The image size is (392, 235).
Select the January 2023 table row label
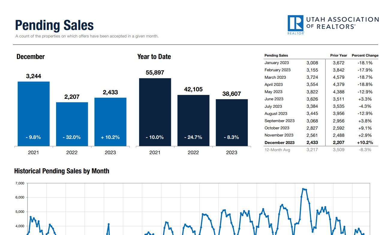[x=277, y=63]
